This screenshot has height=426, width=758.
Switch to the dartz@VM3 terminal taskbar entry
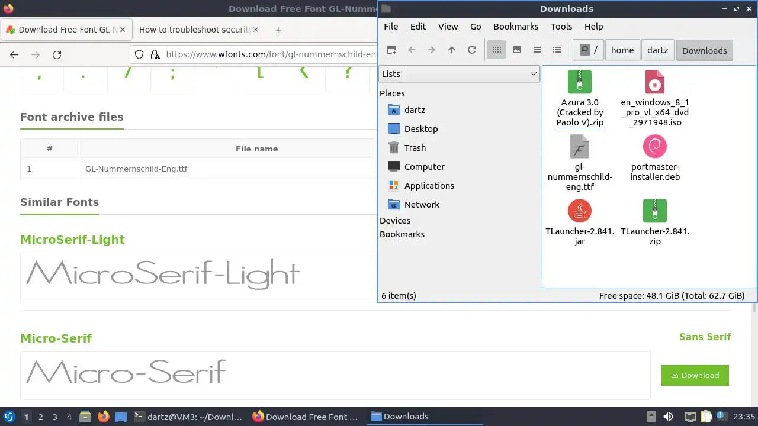click(x=188, y=417)
